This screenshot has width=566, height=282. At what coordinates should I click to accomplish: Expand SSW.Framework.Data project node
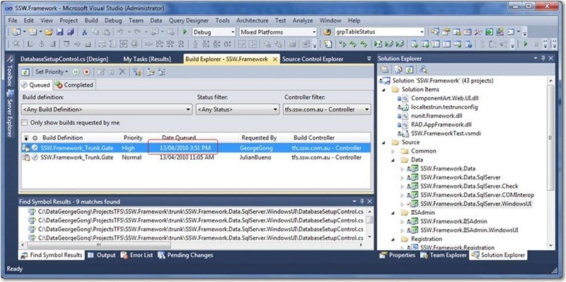(x=403, y=169)
